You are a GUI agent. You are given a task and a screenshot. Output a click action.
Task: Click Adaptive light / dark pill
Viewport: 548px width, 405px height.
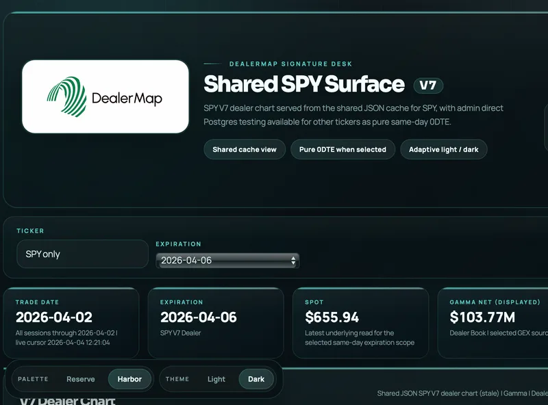click(443, 149)
